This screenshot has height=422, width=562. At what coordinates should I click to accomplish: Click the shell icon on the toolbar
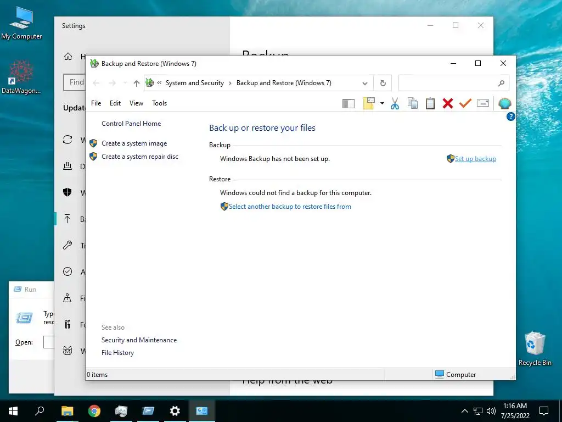point(505,103)
